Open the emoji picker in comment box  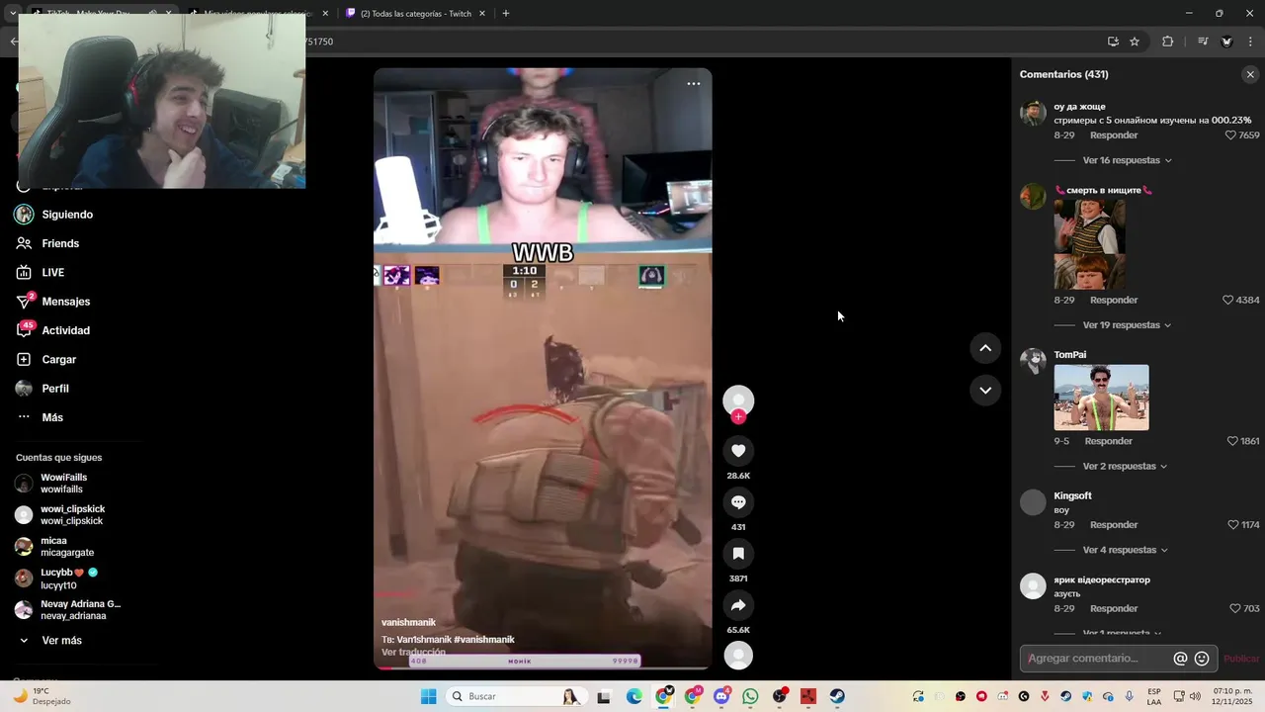[1202, 659]
